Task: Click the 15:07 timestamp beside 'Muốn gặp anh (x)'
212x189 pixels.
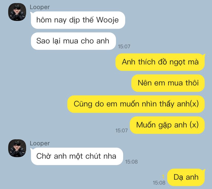Action: coord(121,131)
